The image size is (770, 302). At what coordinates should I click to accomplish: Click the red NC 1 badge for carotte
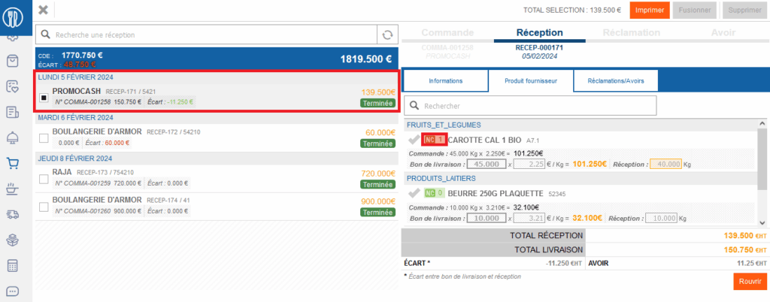[x=435, y=140]
